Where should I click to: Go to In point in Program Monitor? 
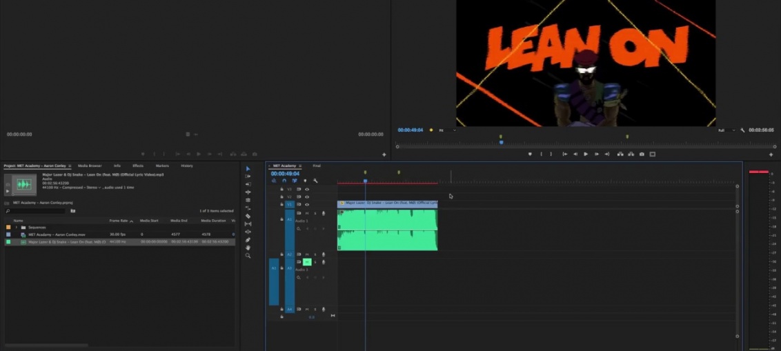point(565,154)
